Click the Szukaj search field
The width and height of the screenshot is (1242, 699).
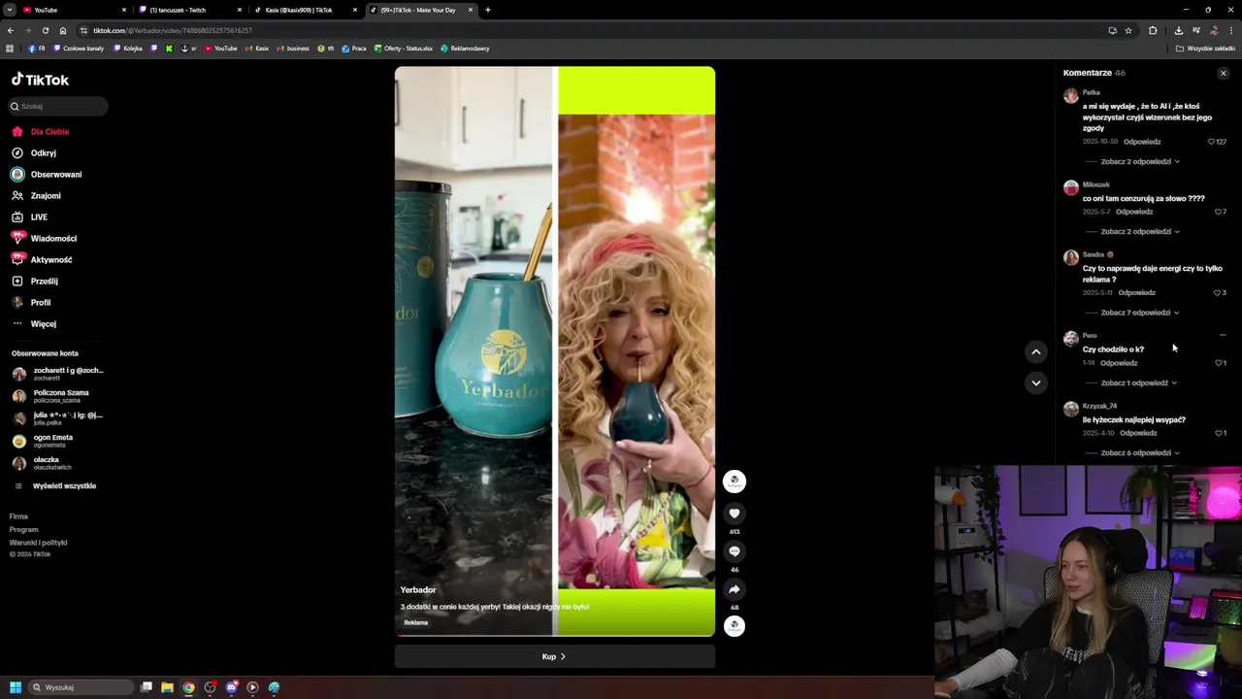point(58,106)
